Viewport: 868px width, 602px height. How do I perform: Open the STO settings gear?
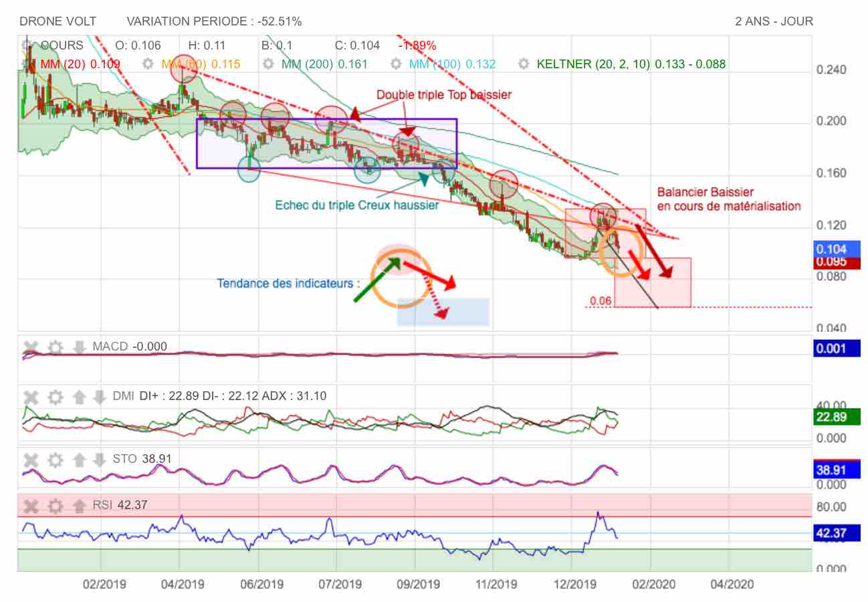coord(56,460)
